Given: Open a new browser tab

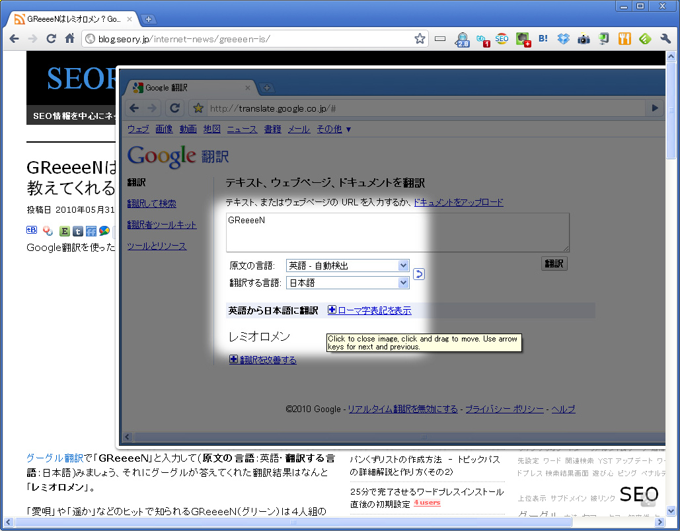Looking at the screenshot, I should click(149, 19).
